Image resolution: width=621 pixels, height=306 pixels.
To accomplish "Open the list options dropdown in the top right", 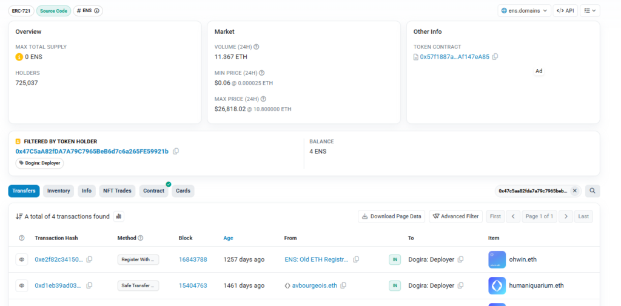I will click(x=589, y=11).
